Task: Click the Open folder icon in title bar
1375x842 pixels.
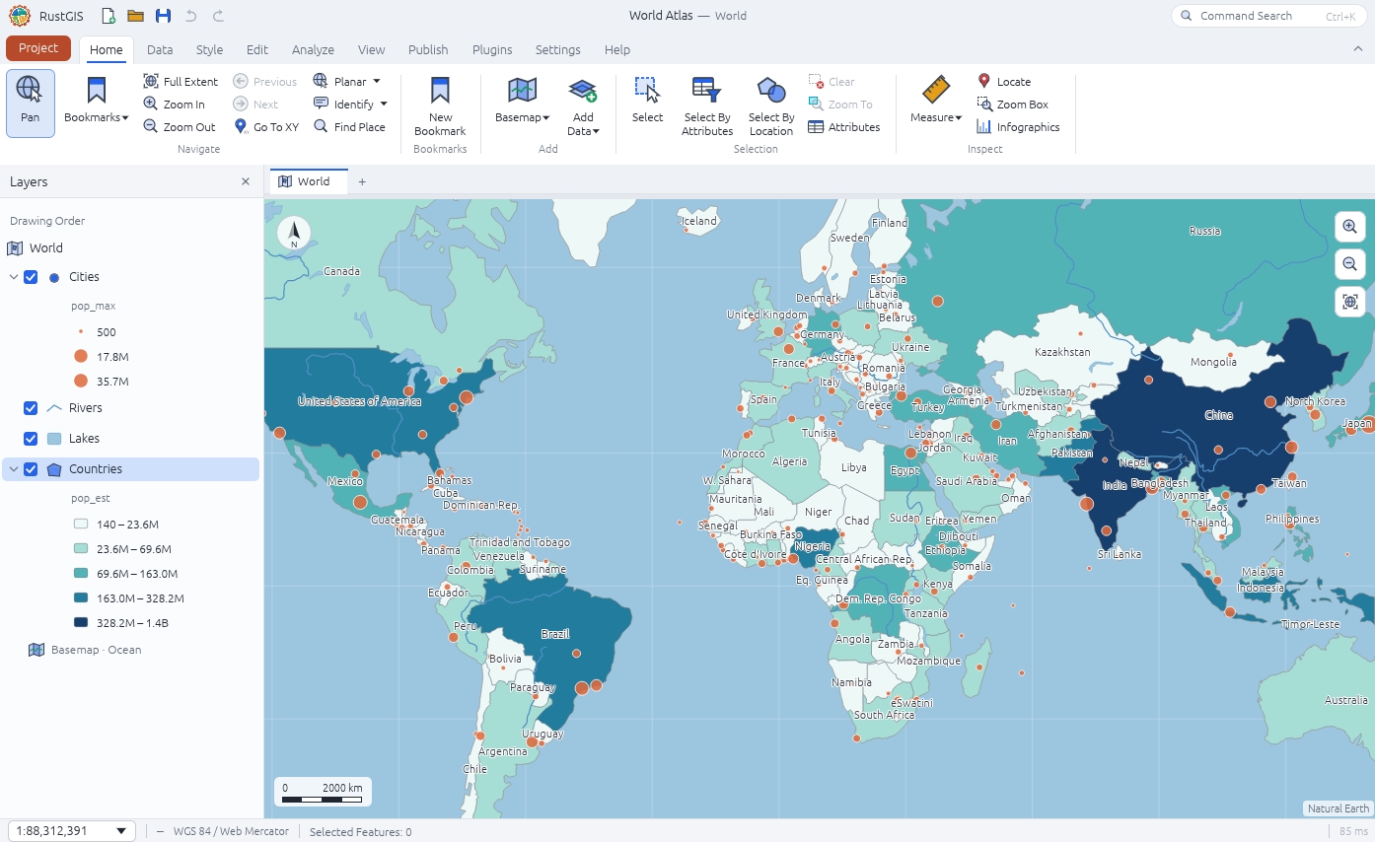Action: click(x=136, y=16)
